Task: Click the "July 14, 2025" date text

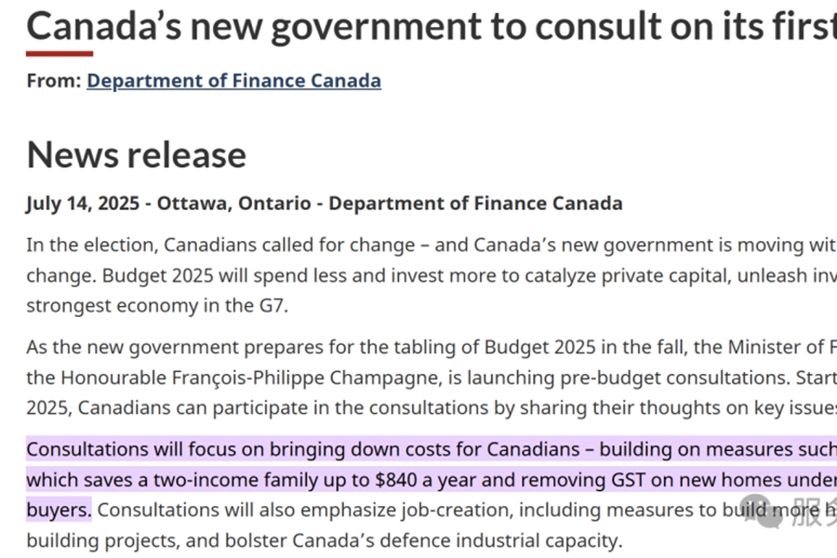Action: [x=83, y=204]
